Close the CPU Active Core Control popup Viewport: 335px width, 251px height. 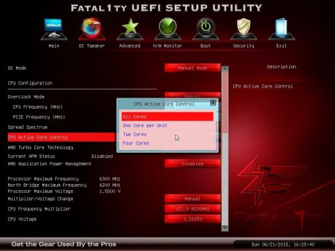[213, 102]
